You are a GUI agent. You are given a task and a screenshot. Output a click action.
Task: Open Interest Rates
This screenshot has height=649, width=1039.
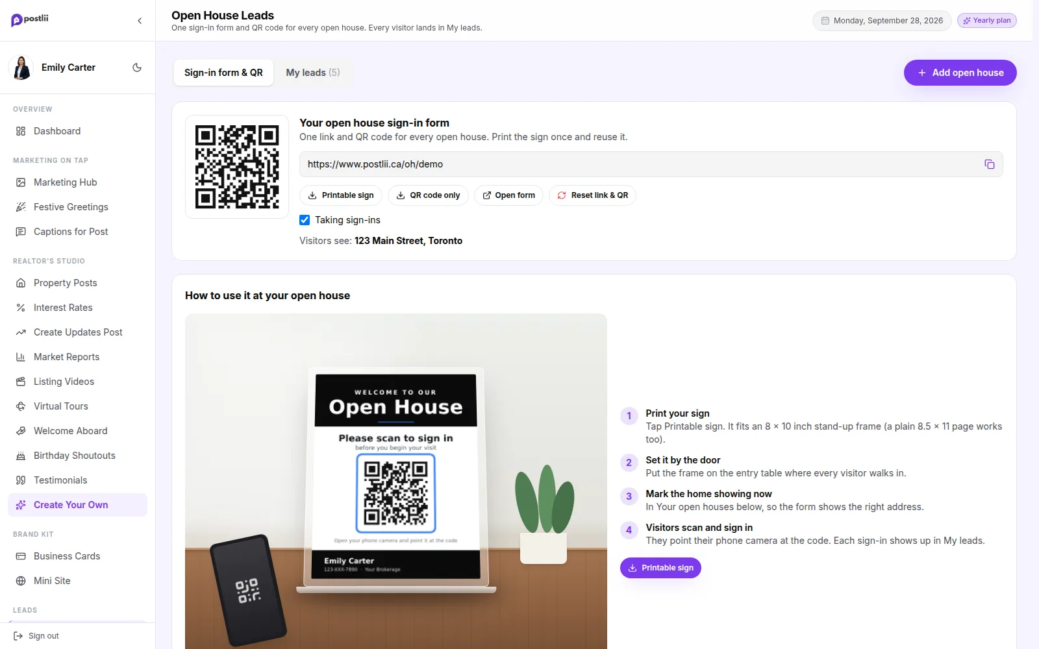point(77,308)
